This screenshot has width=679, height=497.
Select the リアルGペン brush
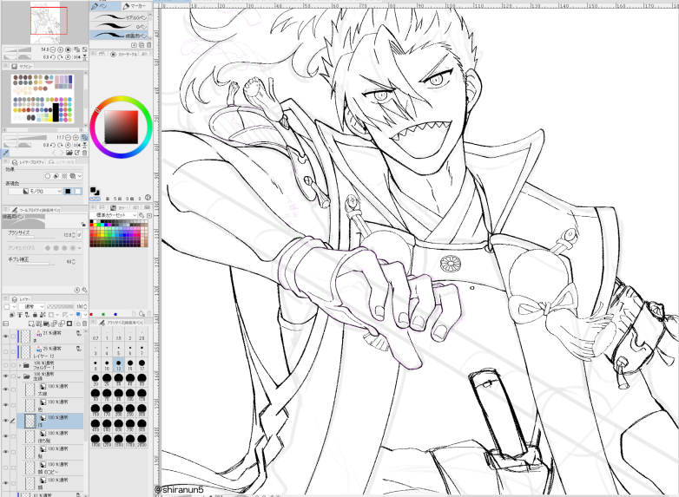coord(120,17)
